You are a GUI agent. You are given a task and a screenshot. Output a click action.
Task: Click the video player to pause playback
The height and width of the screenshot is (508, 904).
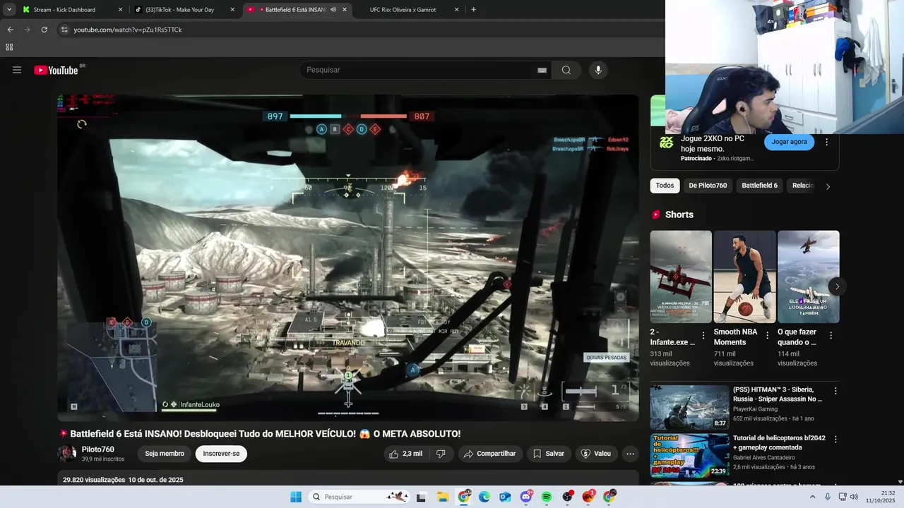[348, 258]
